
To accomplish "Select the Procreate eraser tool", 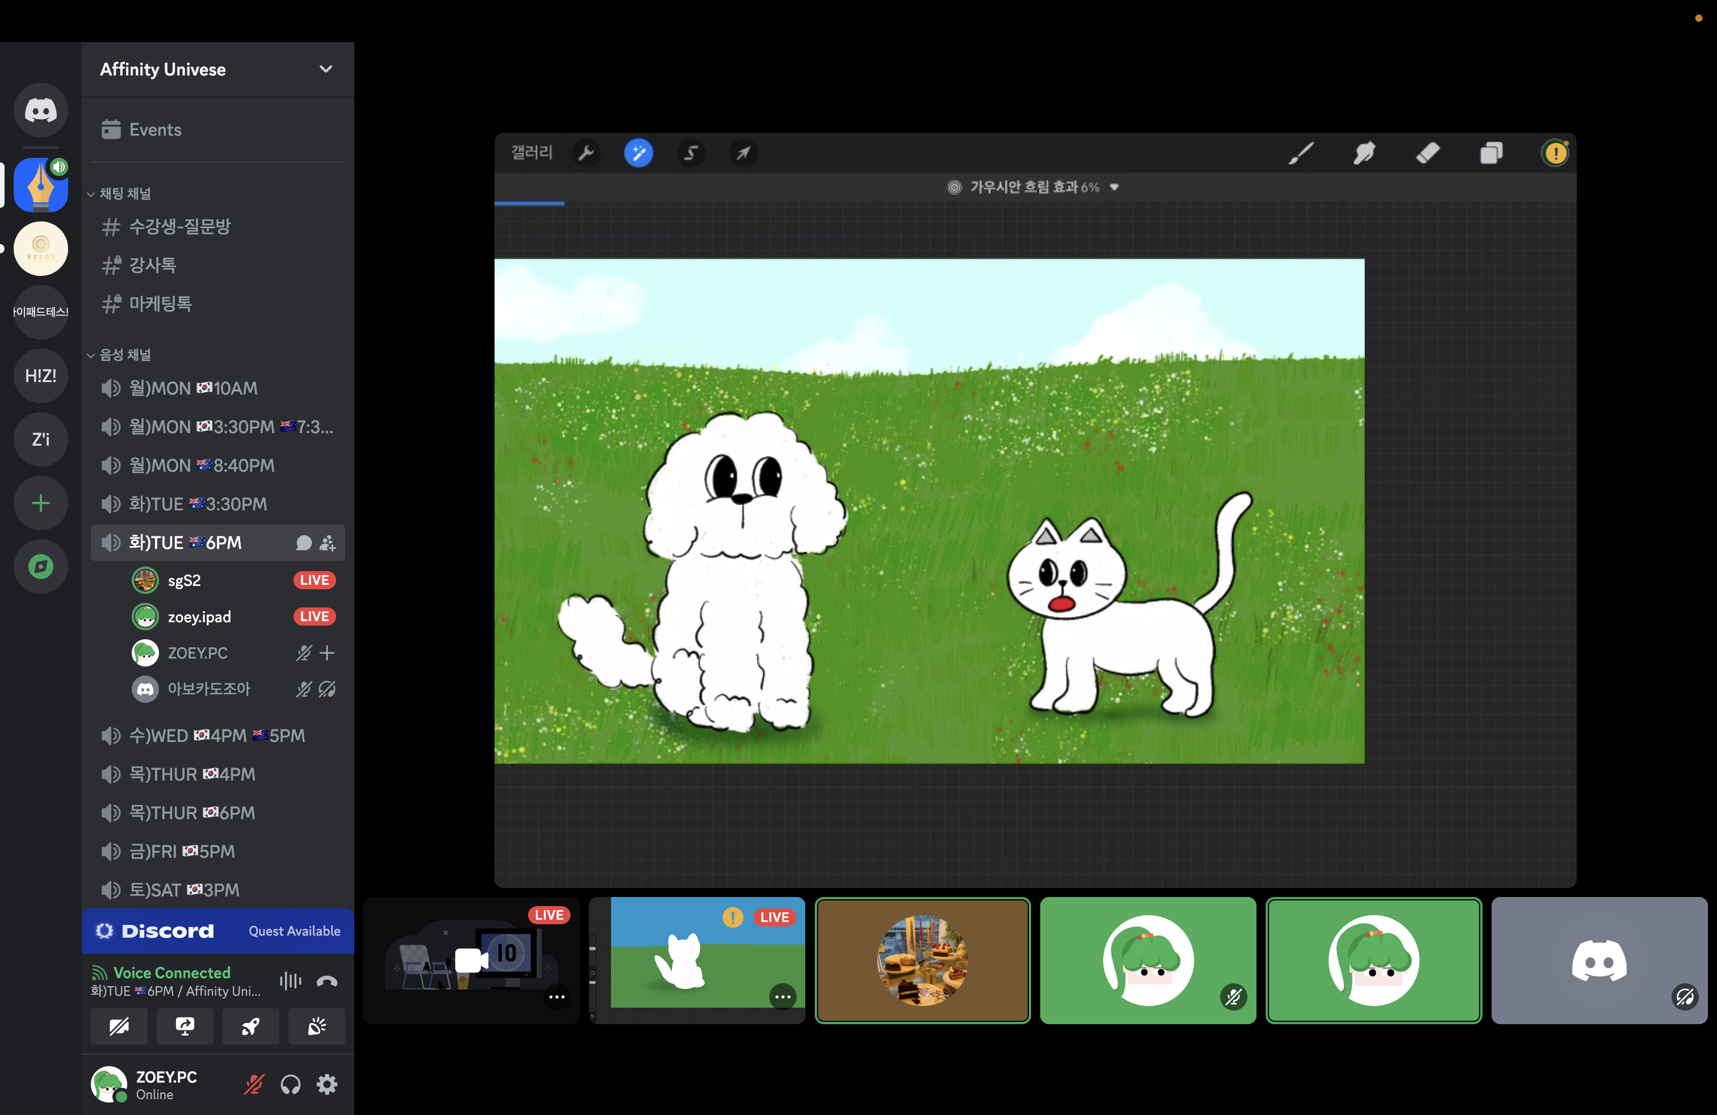I will click(x=1427, y=153).
